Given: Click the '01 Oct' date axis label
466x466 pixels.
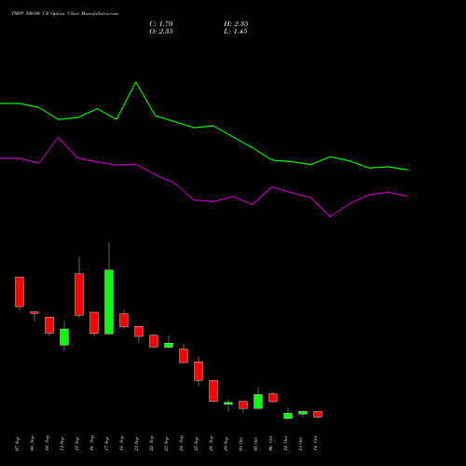Looking at the screenshot, I should (x=241, y=444).
